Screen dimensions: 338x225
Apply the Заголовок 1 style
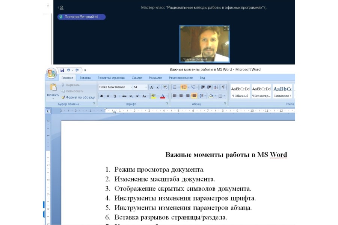(282, 91)
